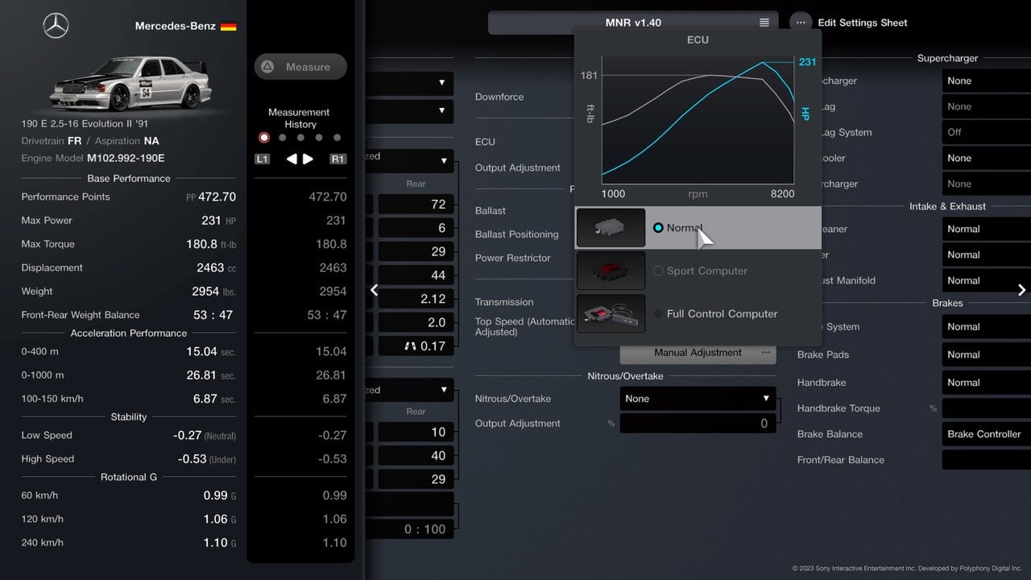Click the rear value field showing 40
Screen dimensions: 1031x580
pyautogui.click(x=416, y=456)
